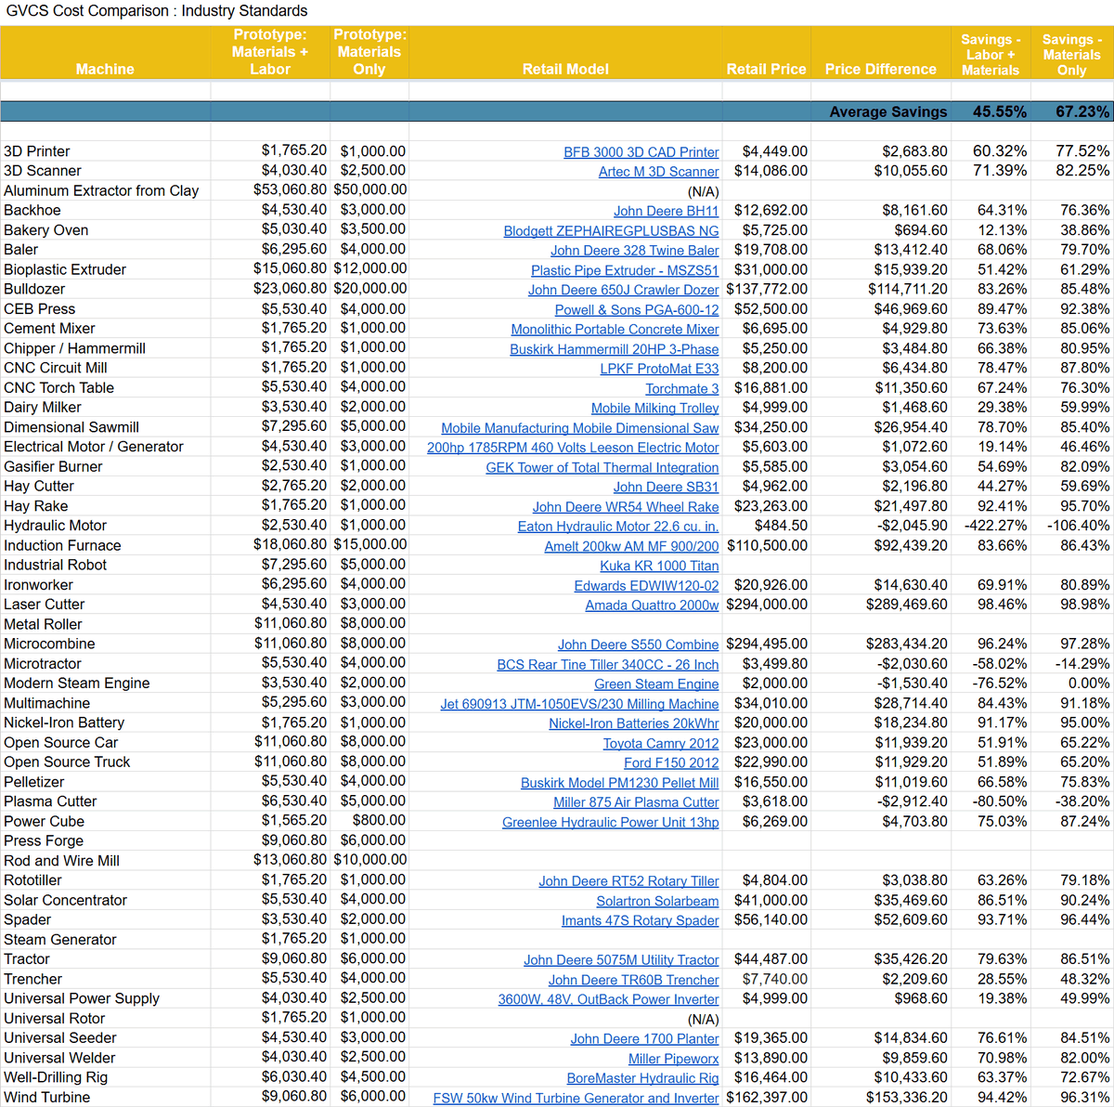Select the Machine column header
Viewport: 1114px width, 1107px height.
(x=105, y=69)
